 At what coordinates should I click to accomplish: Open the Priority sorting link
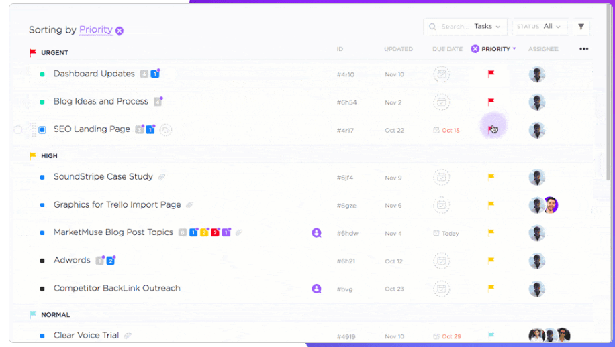[x=96, y=29]
